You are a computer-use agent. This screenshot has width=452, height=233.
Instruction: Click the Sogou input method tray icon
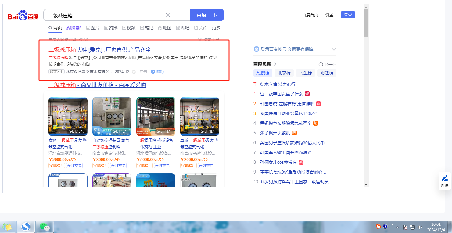378,226
